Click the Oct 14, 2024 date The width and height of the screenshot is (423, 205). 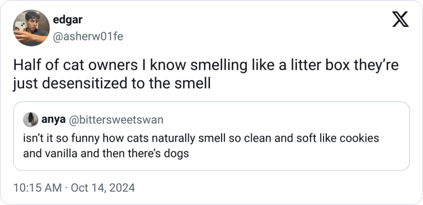(x=103, y=188)
